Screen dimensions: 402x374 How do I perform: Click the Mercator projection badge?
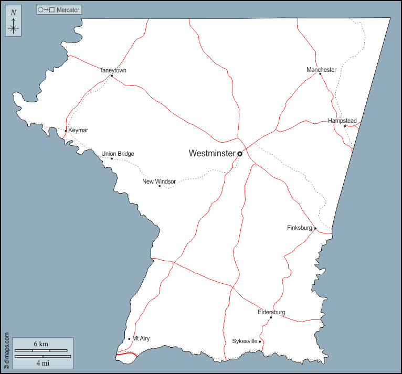pos(59,10)
